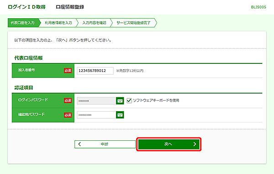Click the 加入者番号 row label
Image resolution: width=274 pixels, height=174 pixels.
[x=26, y=70]
